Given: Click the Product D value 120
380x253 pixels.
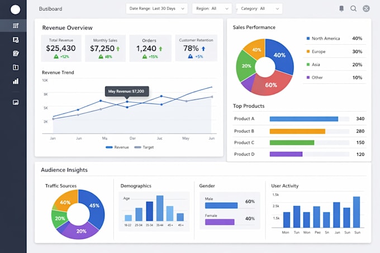Looking at the screenshot, I should point(360,154).
